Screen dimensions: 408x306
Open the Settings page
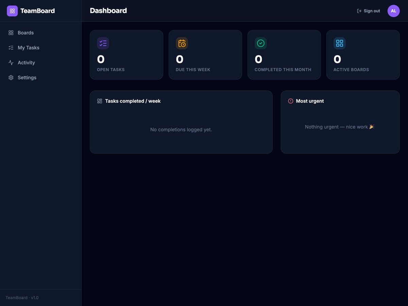[41, 78]
